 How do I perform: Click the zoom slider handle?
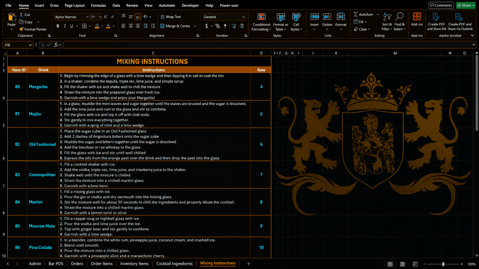[x=443, y=264]
